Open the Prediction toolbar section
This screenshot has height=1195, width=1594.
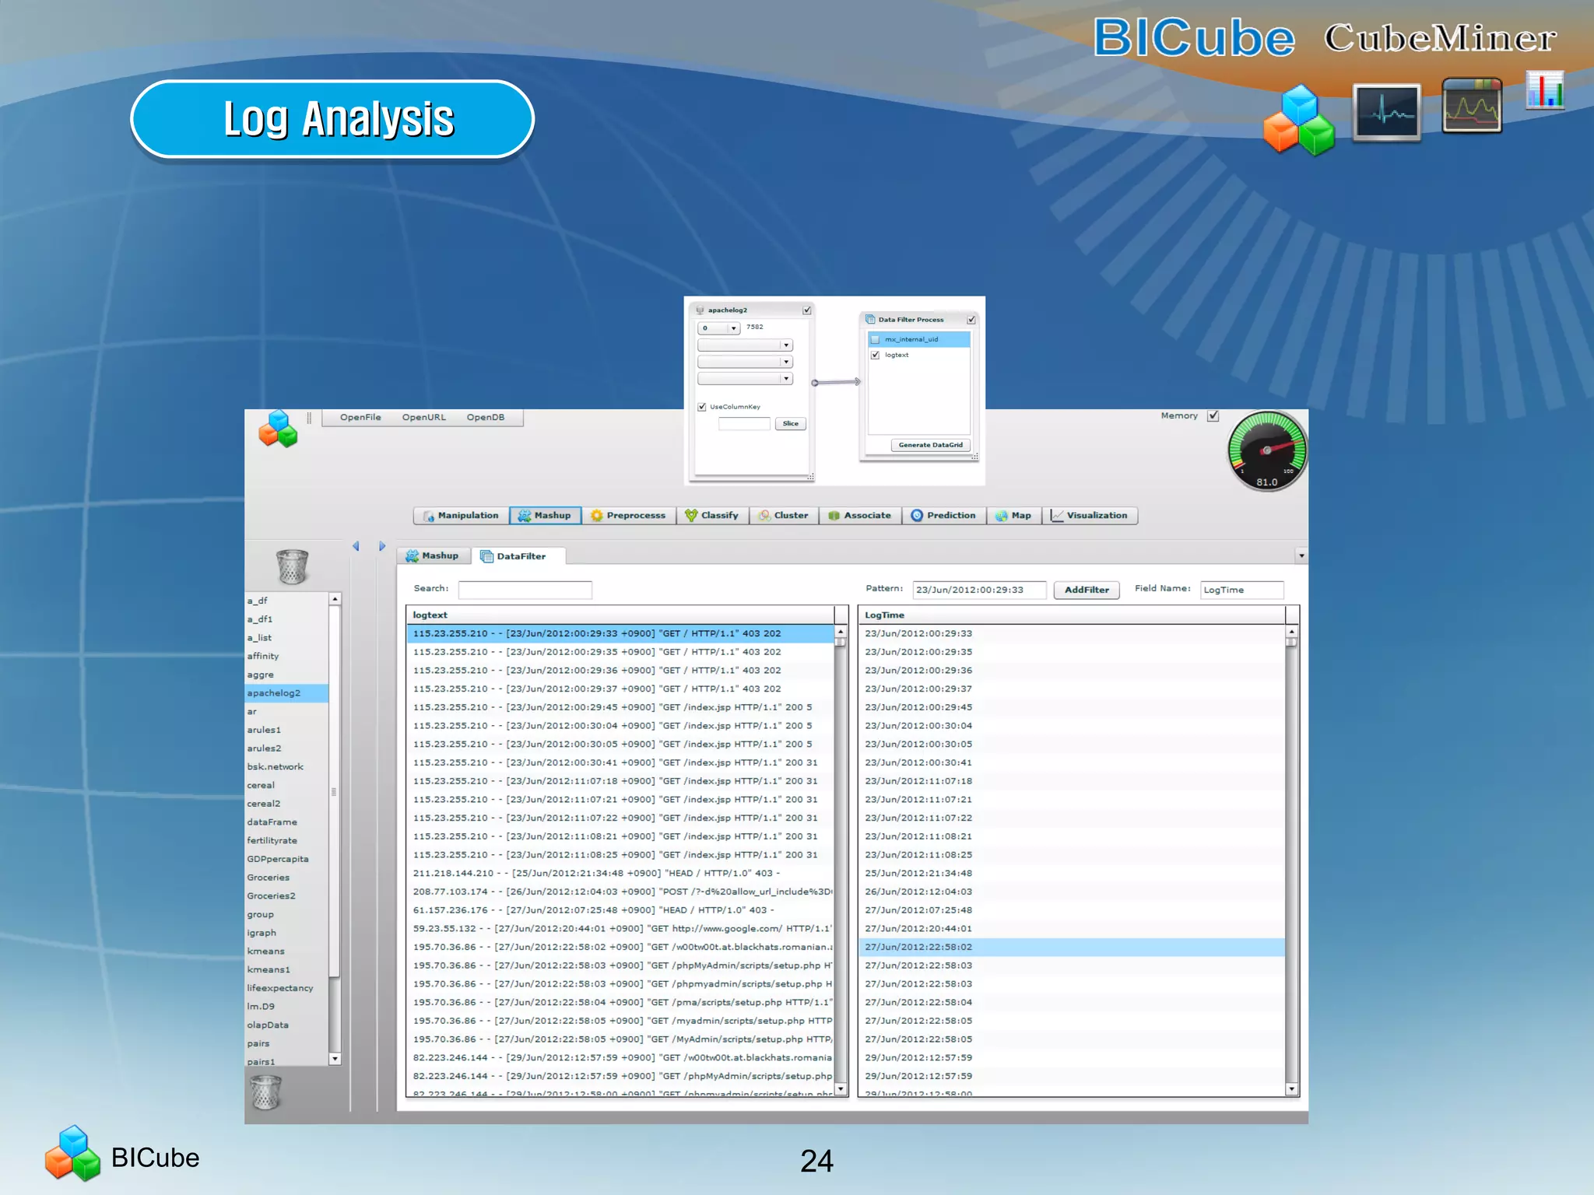click(943, 515)
